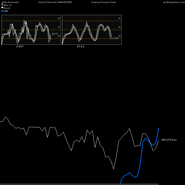The image size is (185, 185).
Task: Click the 20 level label in FAST chart
Action: tap(59, 36)
